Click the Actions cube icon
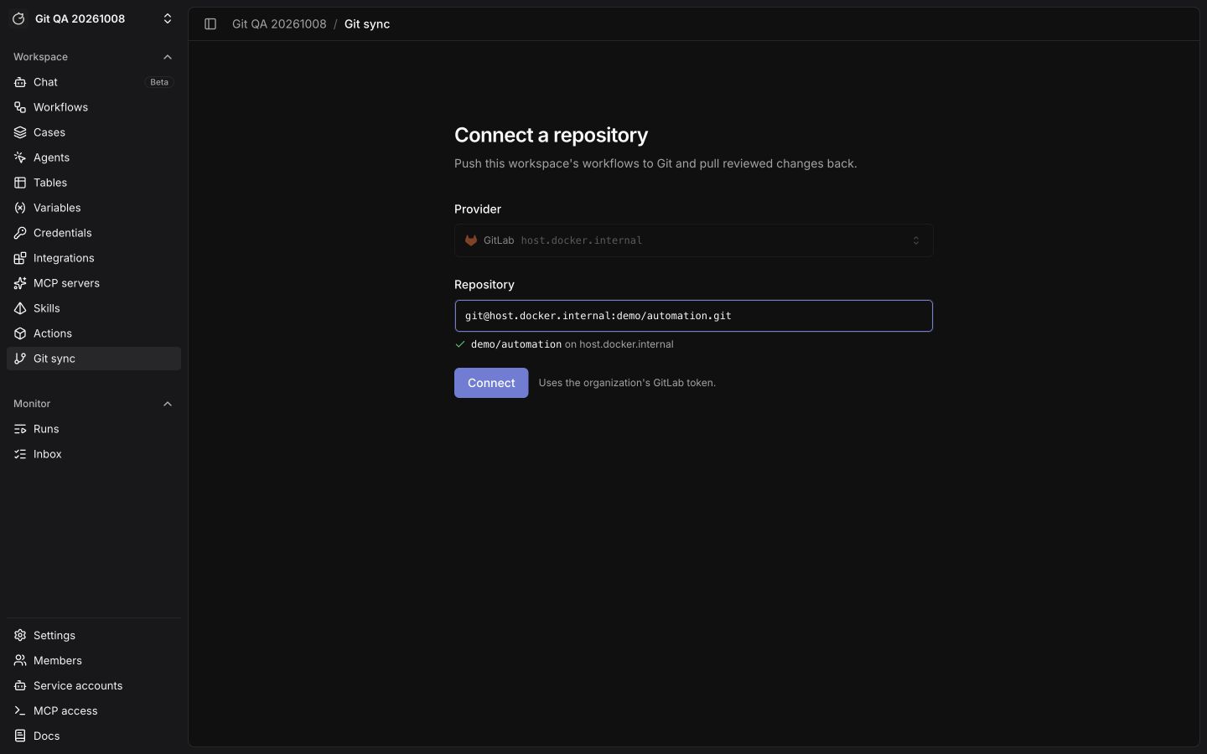This screenshot has width=1207, height=754. pos(20,333)
